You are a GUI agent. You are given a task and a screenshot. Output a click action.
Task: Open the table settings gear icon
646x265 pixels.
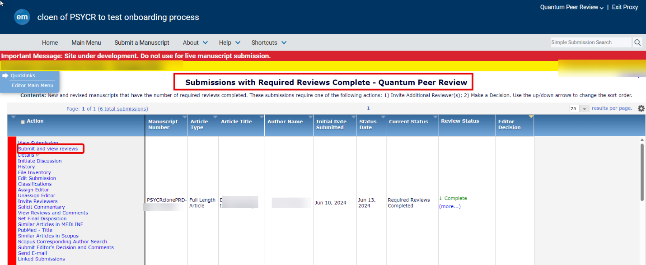coord(641,108)
